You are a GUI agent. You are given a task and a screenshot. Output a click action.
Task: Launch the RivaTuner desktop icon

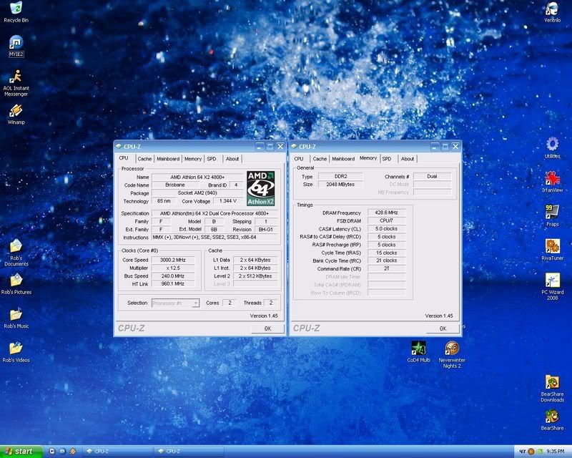click(551, 245)
